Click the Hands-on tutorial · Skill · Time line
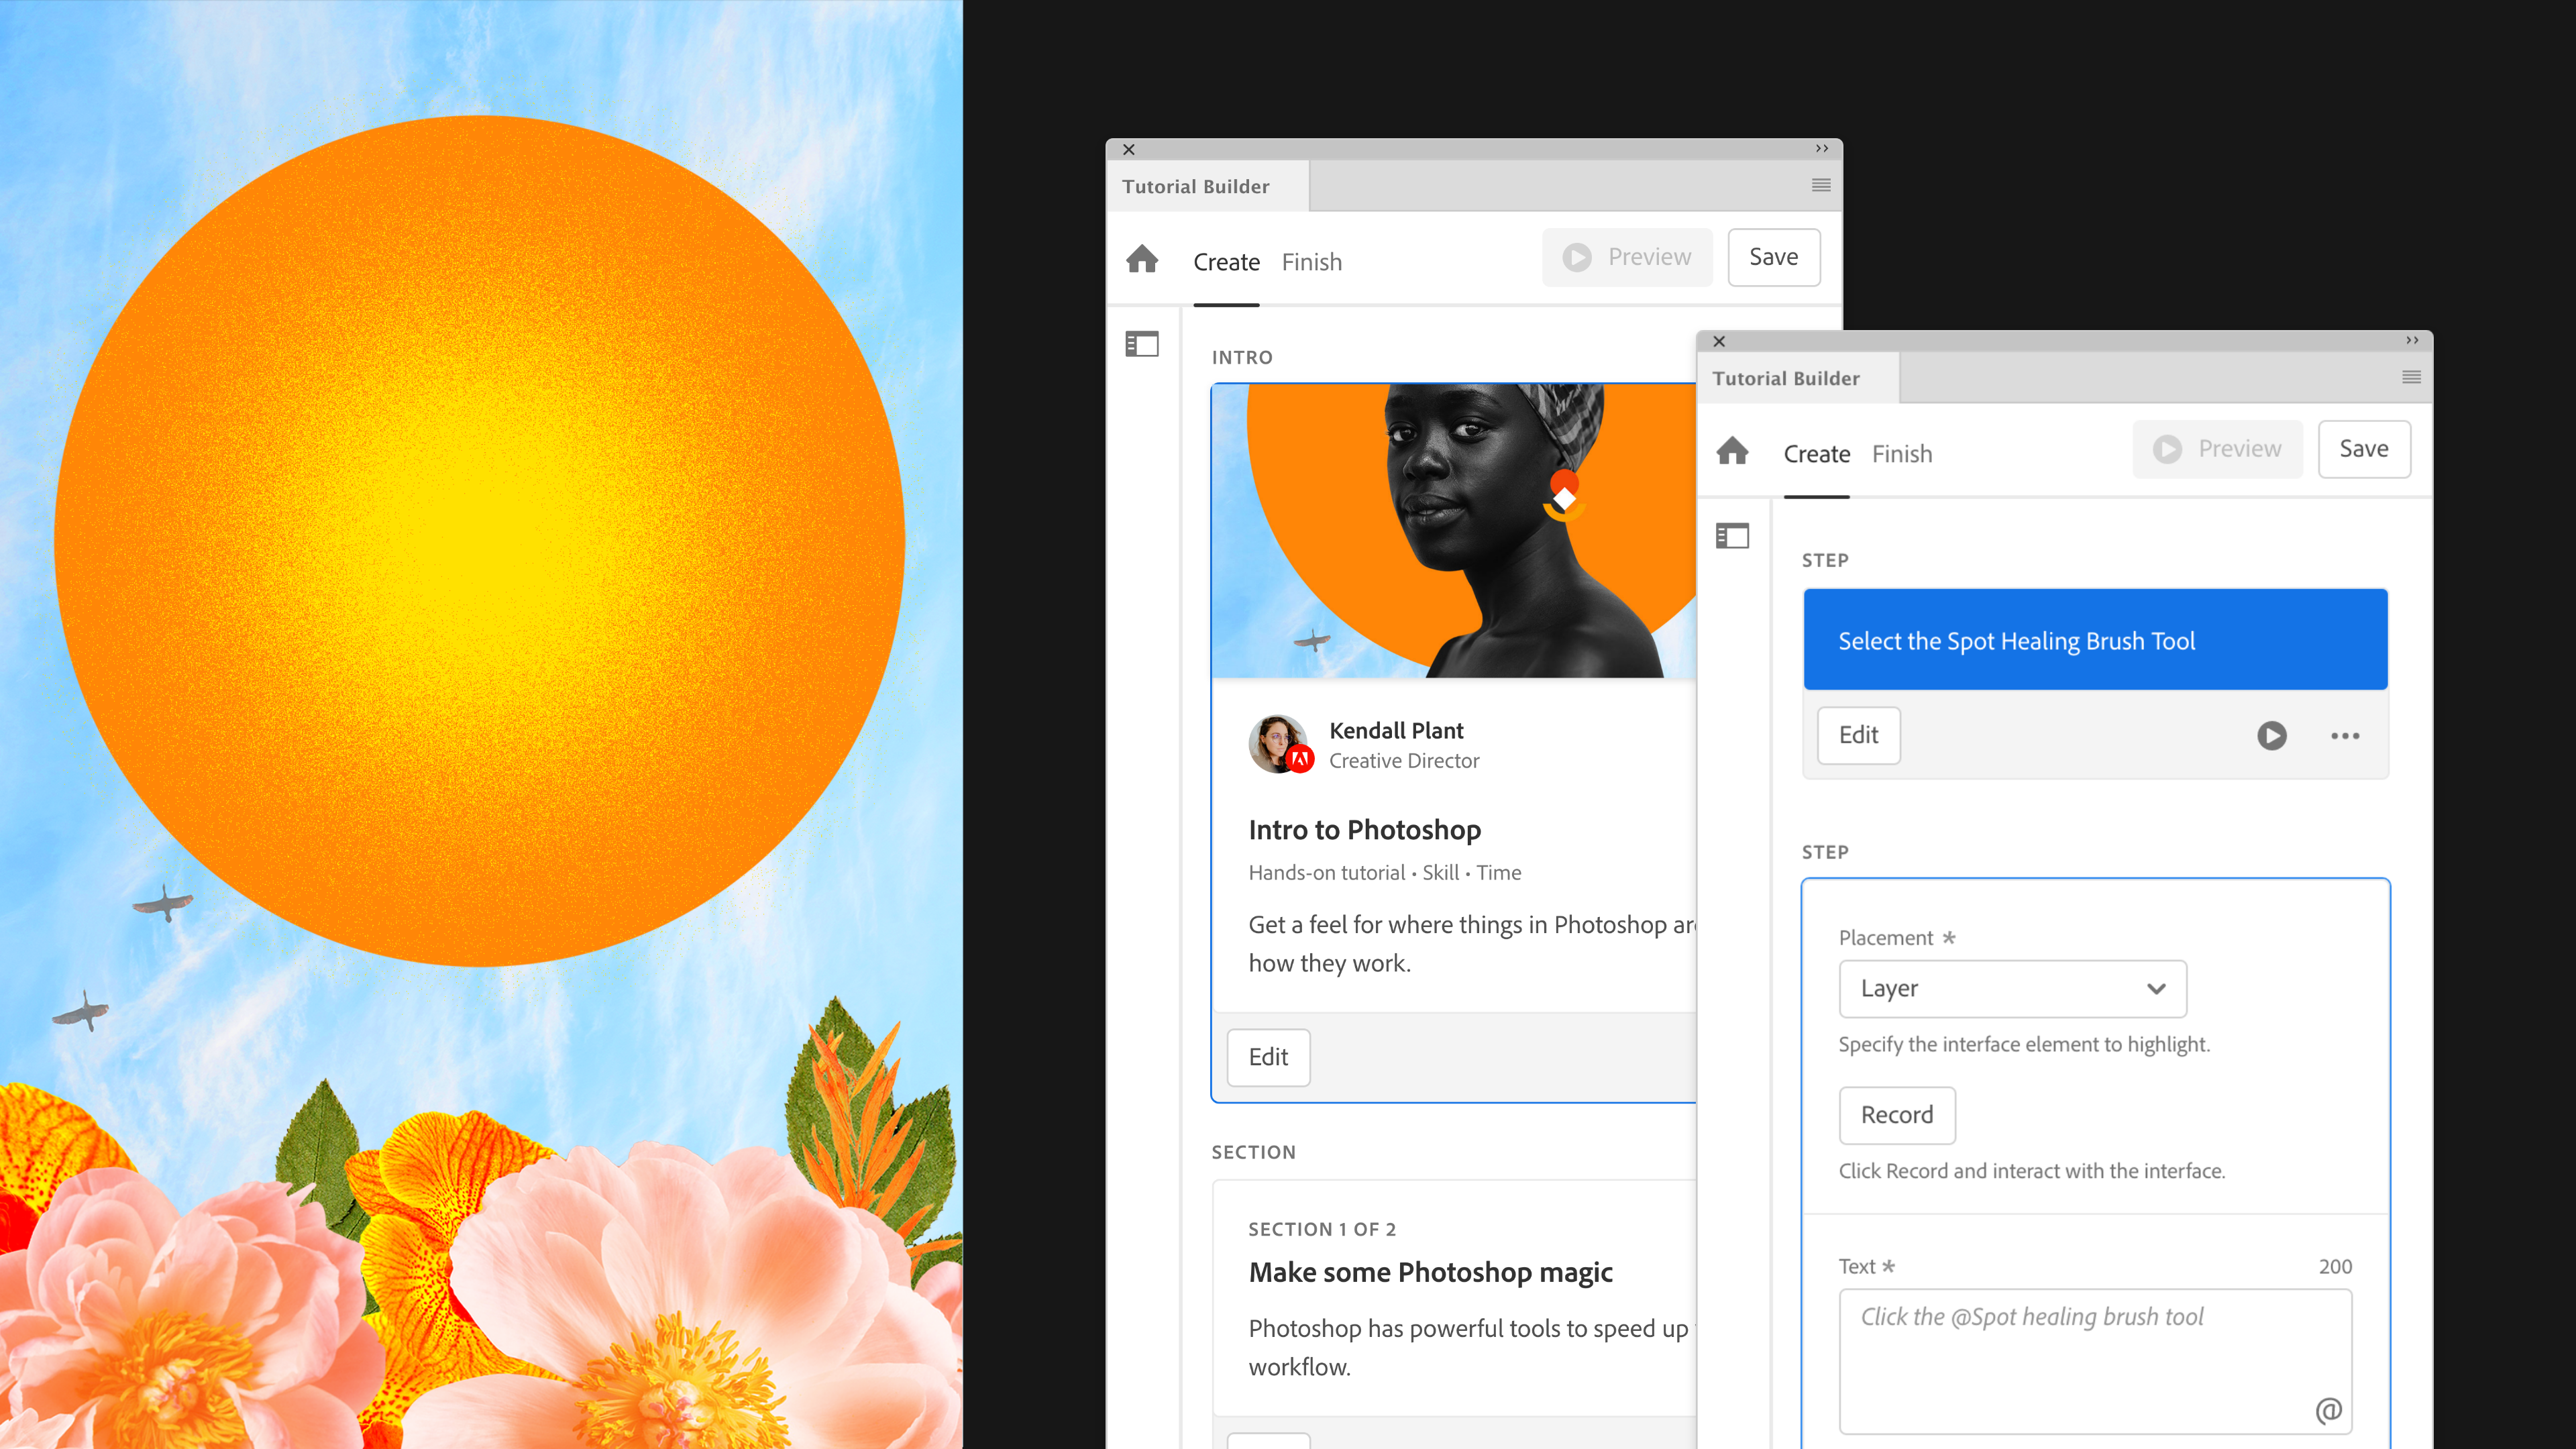2576x1449 pixels. 1384,873
